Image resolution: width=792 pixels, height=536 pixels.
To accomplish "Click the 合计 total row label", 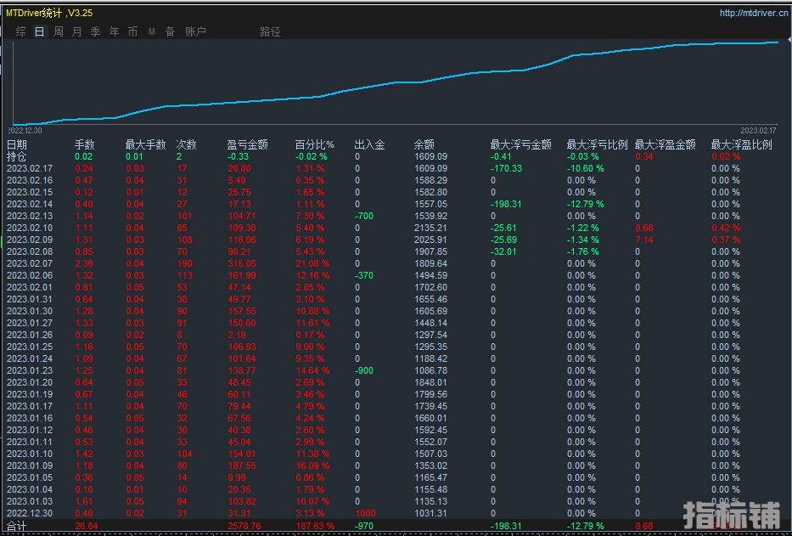I will pos(17,527).
